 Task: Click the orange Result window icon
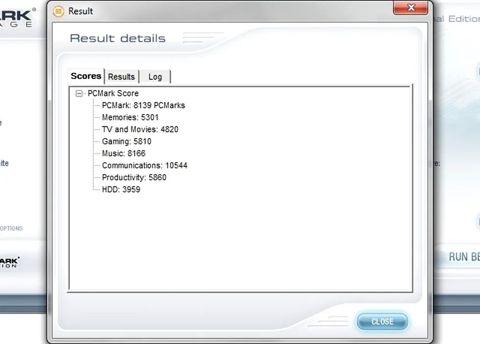pos(58,11)
